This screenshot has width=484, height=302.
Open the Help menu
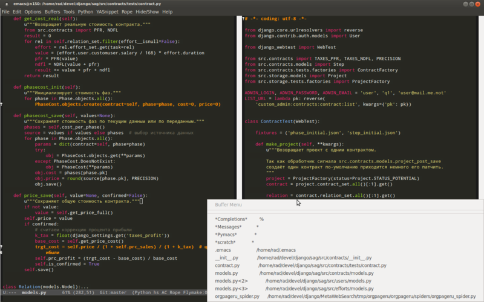point(168,11)
